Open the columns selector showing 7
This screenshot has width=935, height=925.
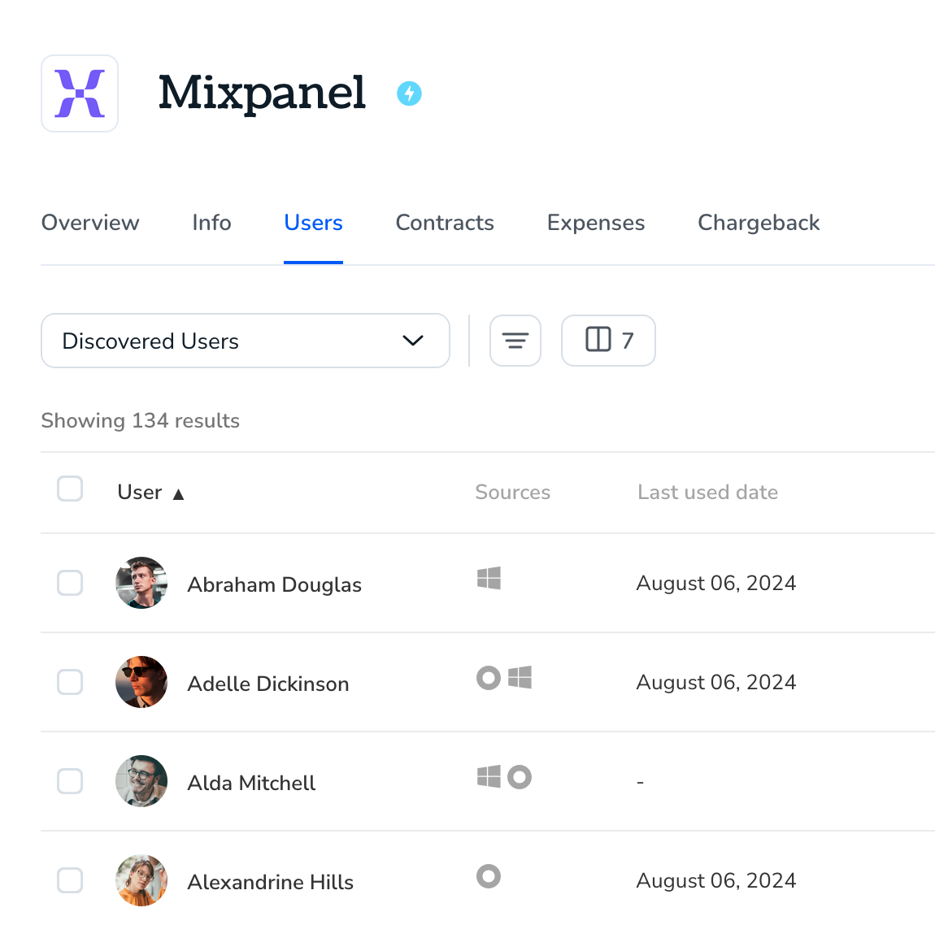tap(608, 341)
